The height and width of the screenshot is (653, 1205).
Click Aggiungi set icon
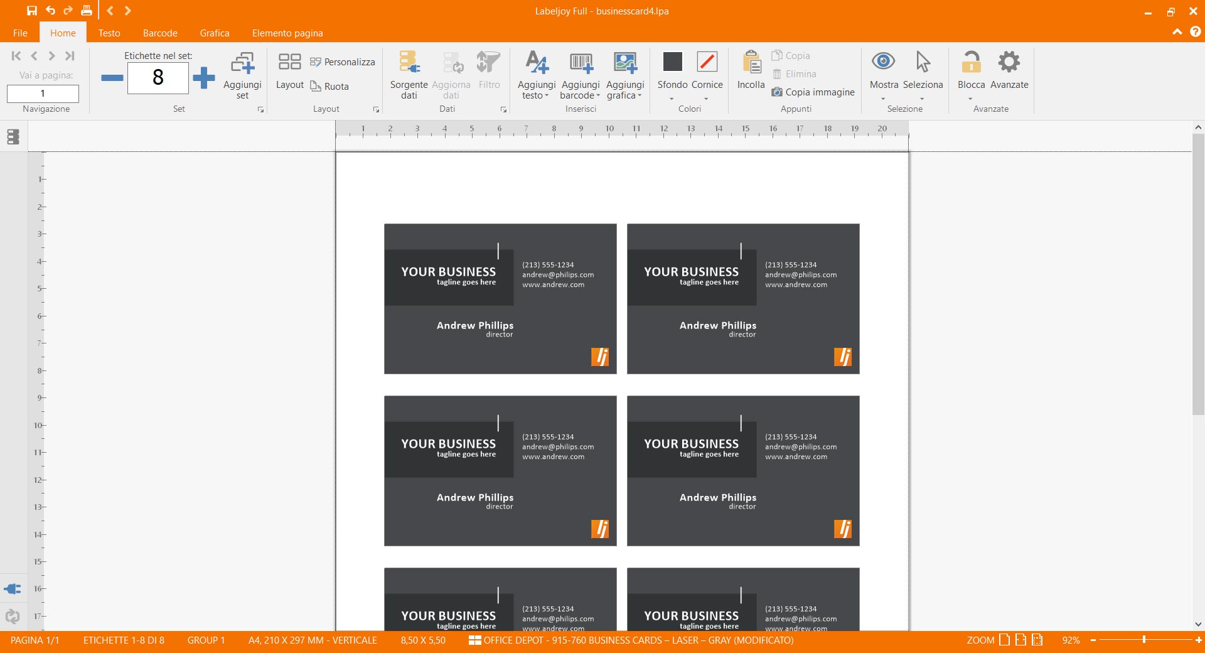point(242,75)
